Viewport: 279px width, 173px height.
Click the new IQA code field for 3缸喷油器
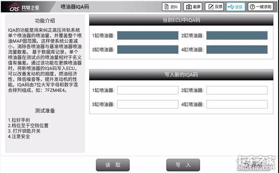pyautogui.click(x=148, y=104)
